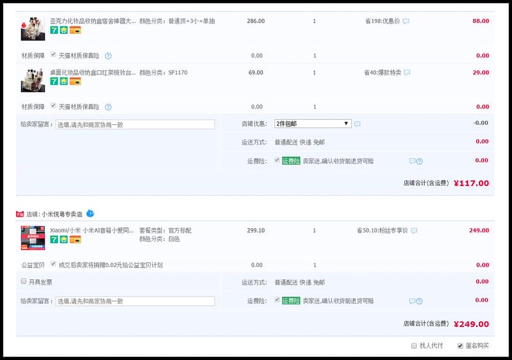Screen dimensions: 512x360
Task: Click 套餐类型: 官方标配 text
Action: tap(165, 231)
